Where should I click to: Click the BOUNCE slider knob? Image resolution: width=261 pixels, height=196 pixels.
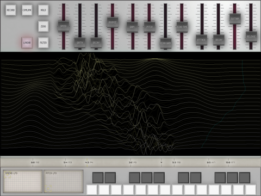coord(113,22)
